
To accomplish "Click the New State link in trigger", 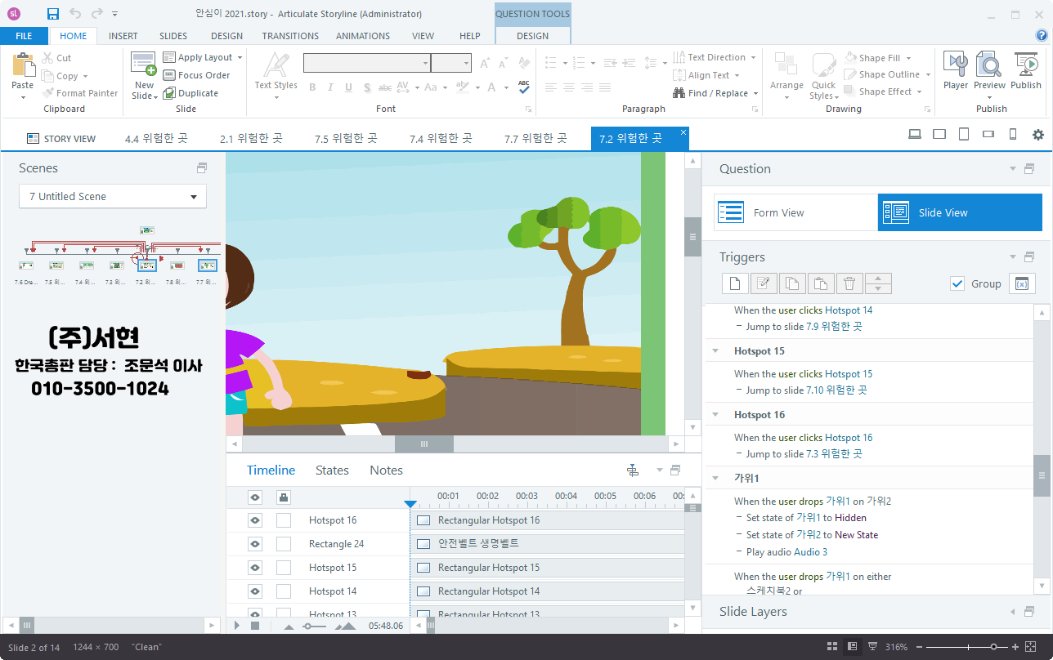I will (856, 535).
